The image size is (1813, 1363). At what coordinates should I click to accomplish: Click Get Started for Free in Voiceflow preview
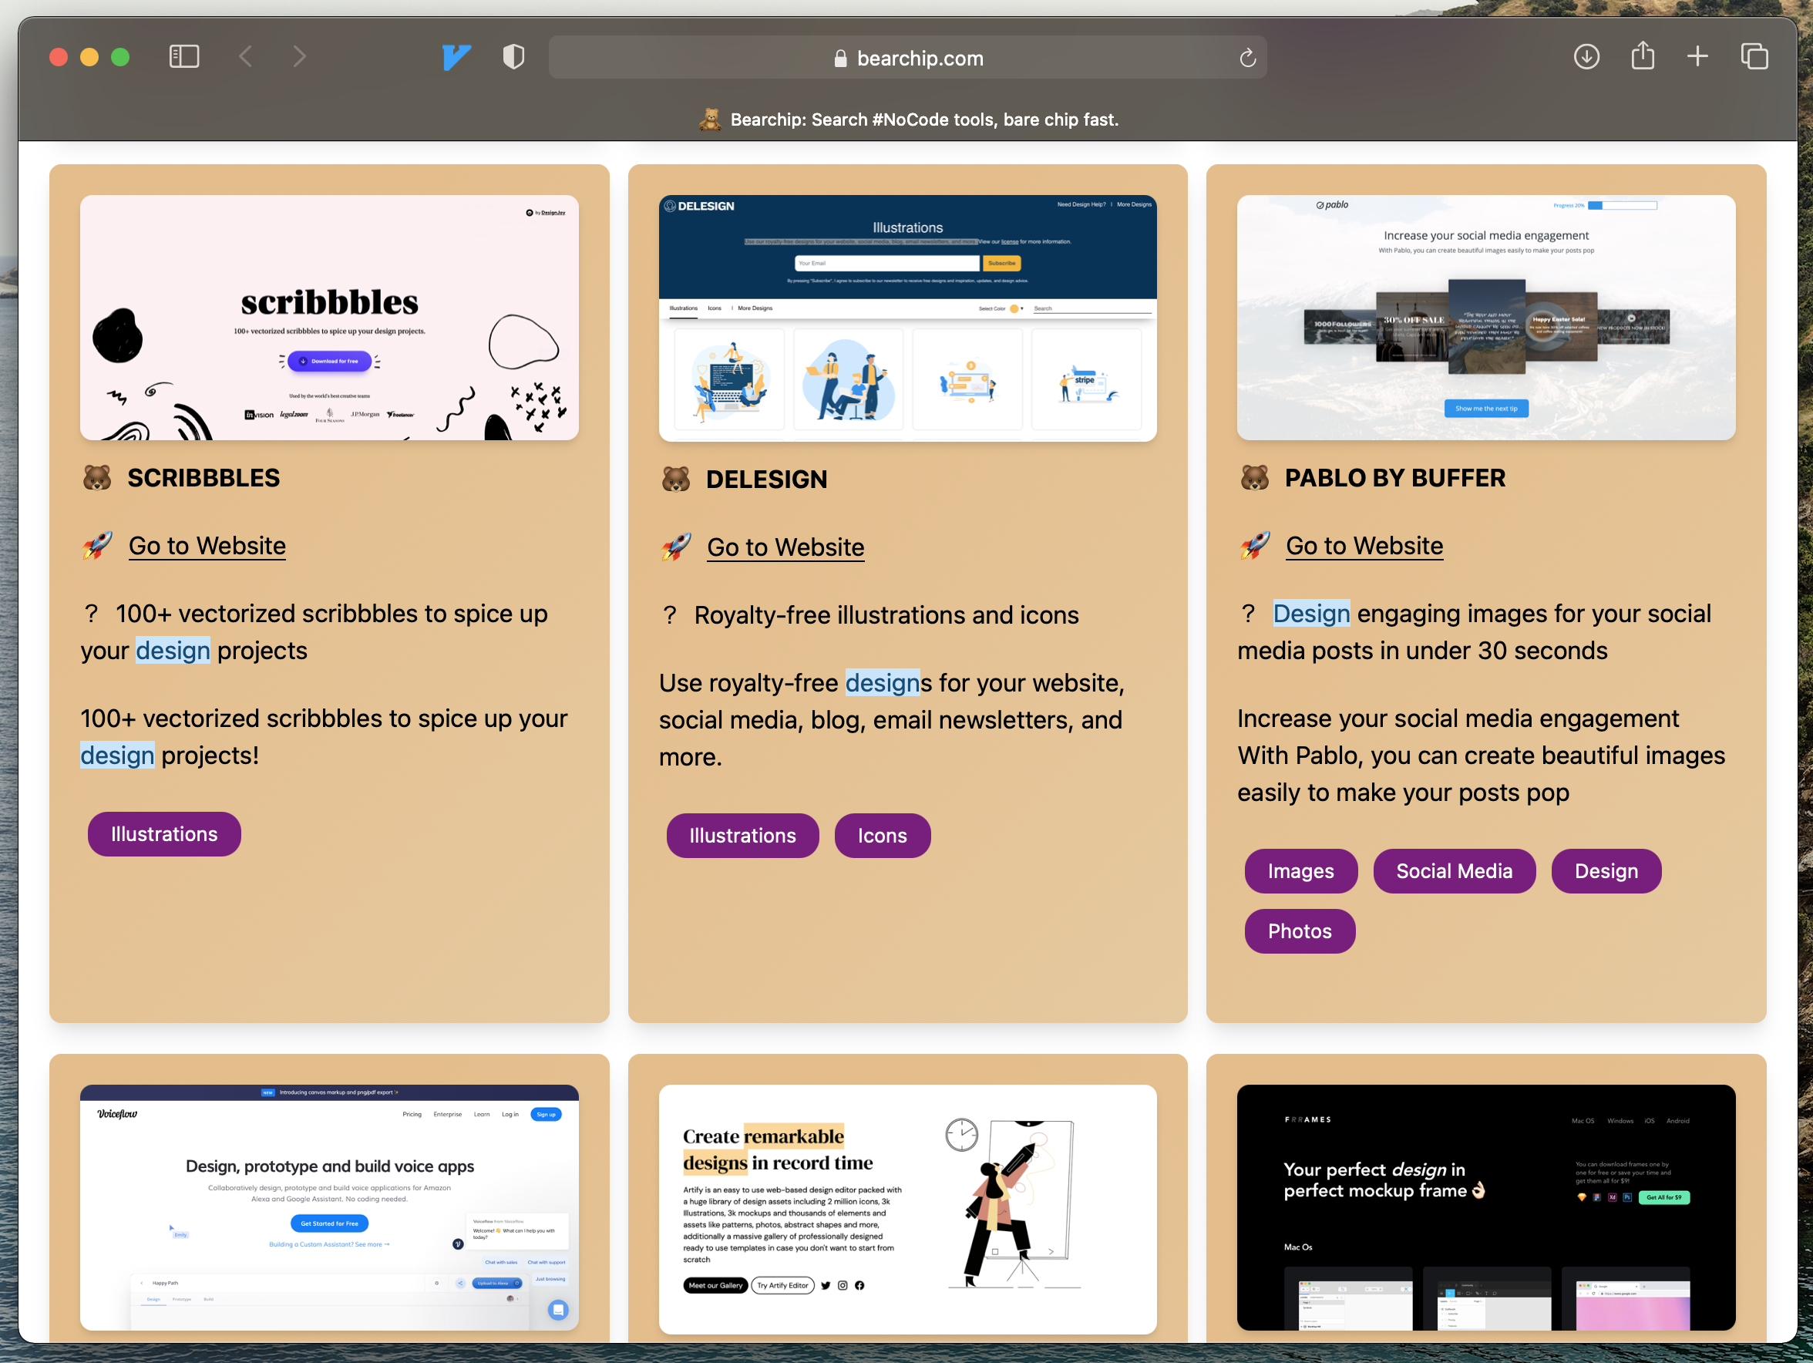click(328, 1223)
